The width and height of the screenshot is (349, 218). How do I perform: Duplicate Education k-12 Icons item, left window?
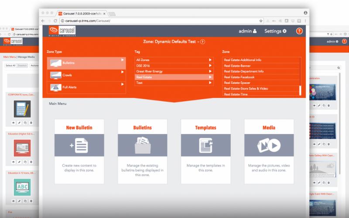(x=25, y=201)
